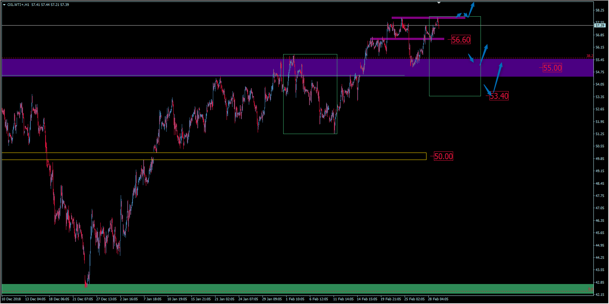Click the OIL.WTI+,H1 symbol title
609x304 pixels.
18,5
